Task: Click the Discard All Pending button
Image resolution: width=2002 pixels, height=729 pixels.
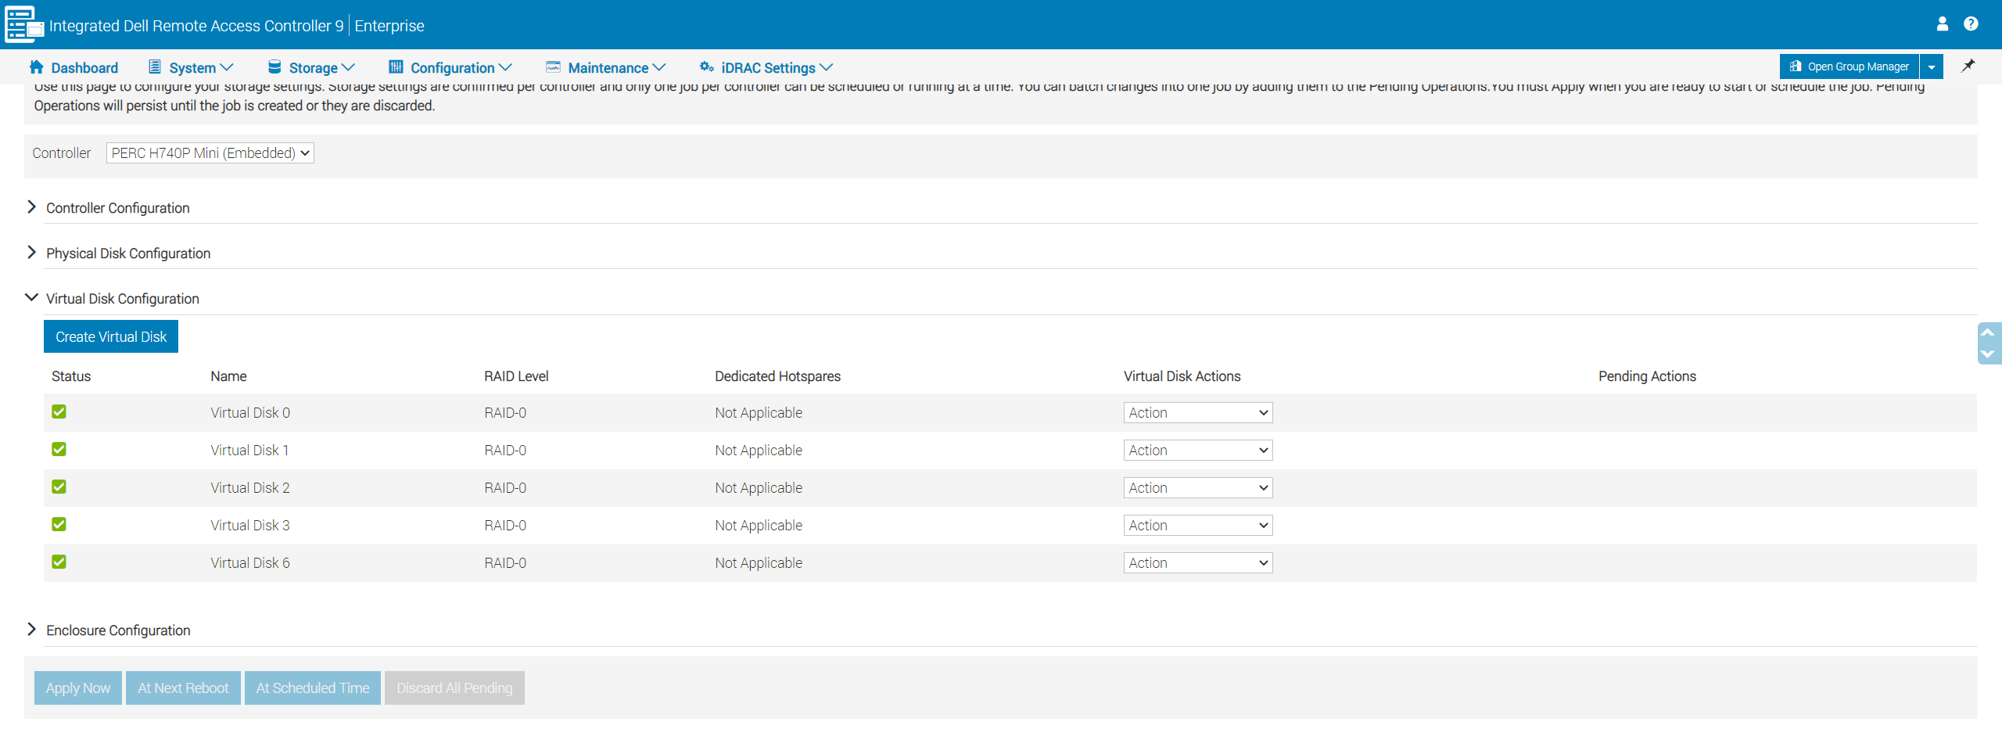Action: (454, 688)
